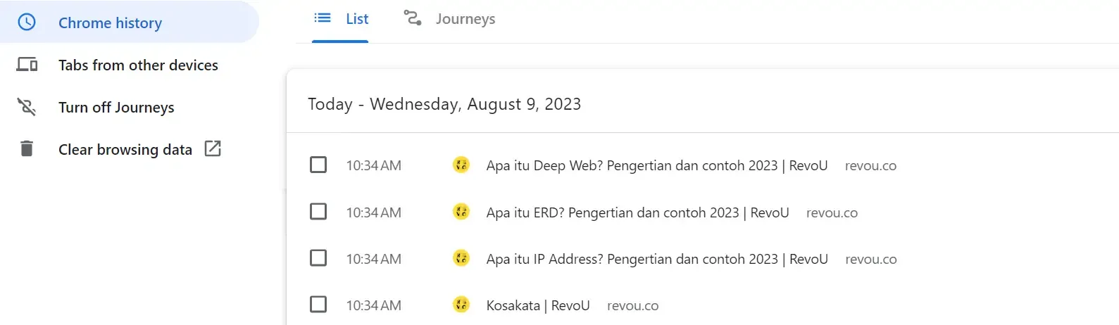1119x325 pixels.
Task: Click the trash icon for clearing data
Action: coord(27,149)
